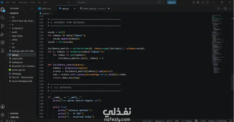
Task: Open remote window indicator in status bar
Action: pos(2,121)
